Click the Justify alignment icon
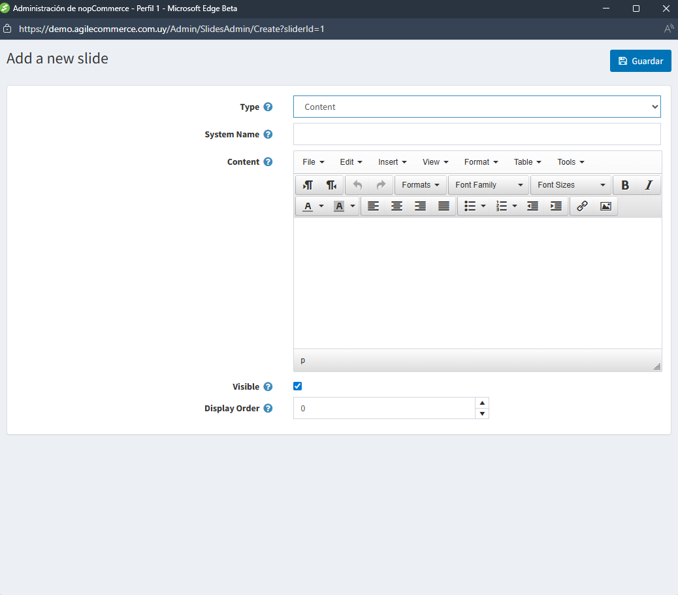678x595 pixels. (444, 206)
